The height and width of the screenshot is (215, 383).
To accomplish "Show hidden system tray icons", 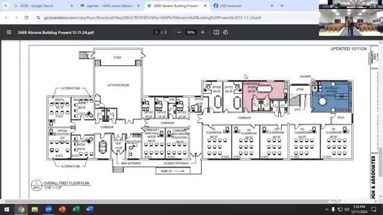I will [x=327, y=210].
